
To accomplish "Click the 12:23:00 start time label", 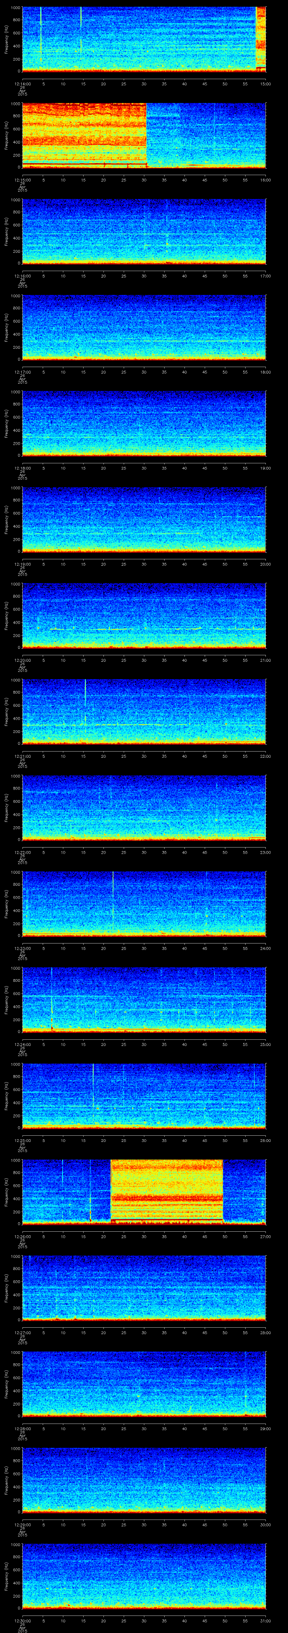I will click(x=22, y=948).
